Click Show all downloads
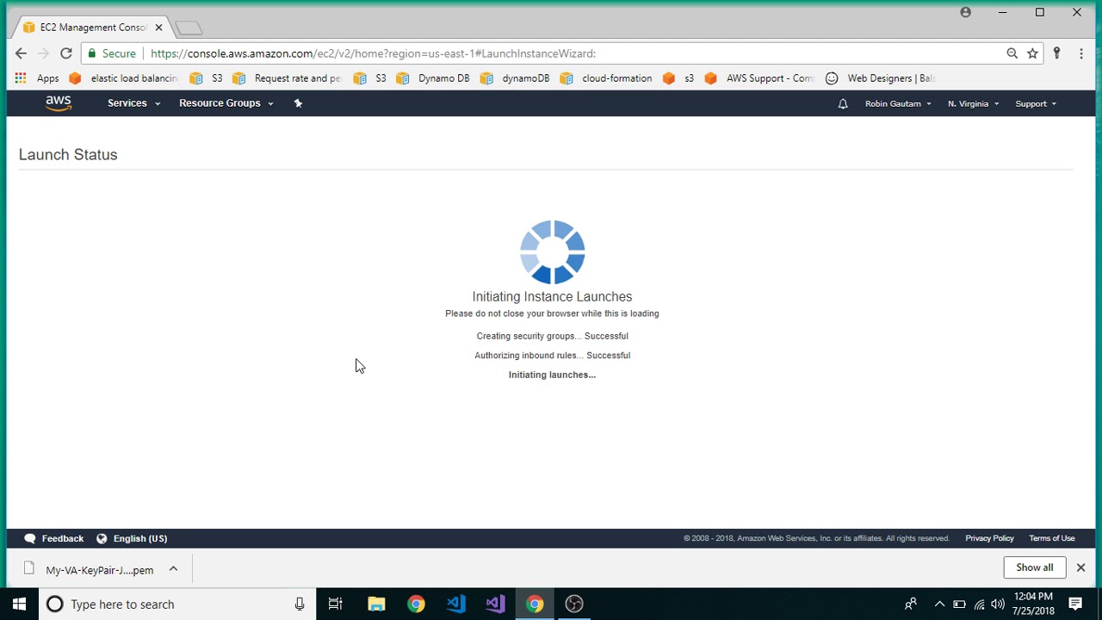Screen dimensions: 1102x620 coord(1034,567)
